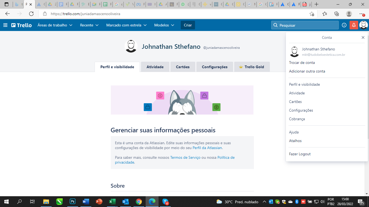Expand the Recente dropdown
The image size is (369, 207).
[89, 25]
